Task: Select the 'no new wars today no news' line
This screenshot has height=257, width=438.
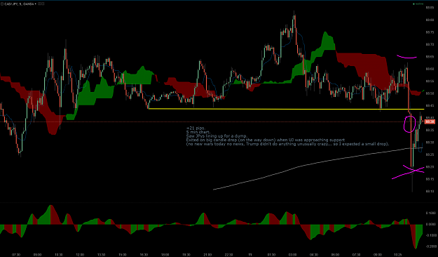Action: click(x=288, y=144)
